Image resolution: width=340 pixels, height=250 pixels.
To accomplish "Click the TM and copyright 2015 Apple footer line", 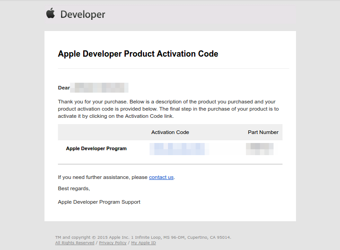I will (x=143, y=237).
